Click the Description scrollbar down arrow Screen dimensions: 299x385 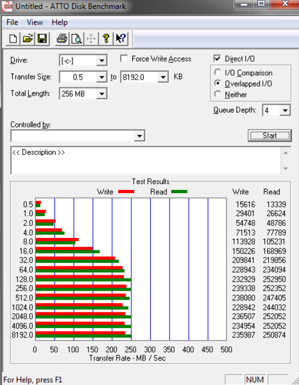pyautogui.click(x=286, y=168)
